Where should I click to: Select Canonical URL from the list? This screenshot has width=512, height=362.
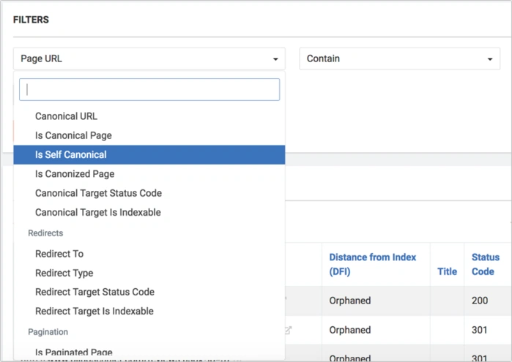[66, 116]
